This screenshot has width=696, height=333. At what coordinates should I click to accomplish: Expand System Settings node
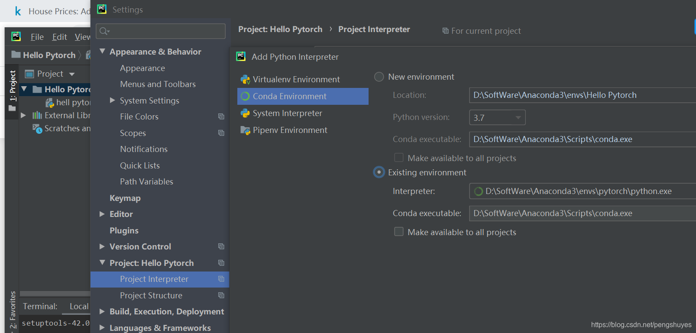coord(113,100)
